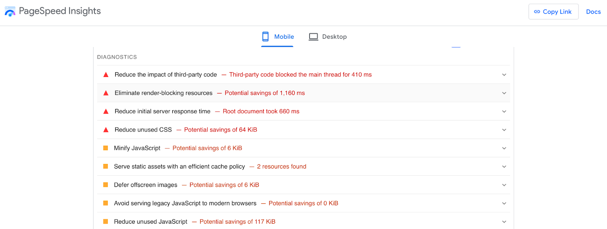Click 'Eliminate render-blocking resources' text
This screenshot has width=607, height=229.
tap(164, 93)
